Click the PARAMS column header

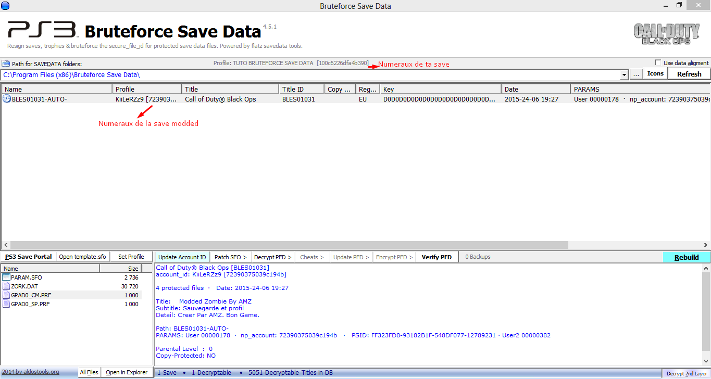(x=640, y=89)
